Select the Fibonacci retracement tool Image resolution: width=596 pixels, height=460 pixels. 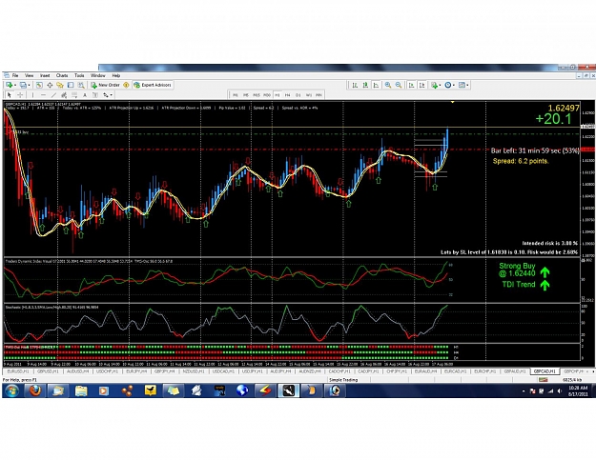[74, 95]
